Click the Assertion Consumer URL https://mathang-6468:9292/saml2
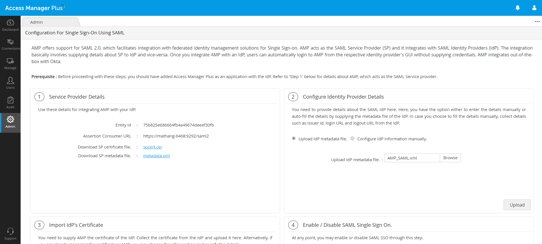The image size is (542, 244). [x=176, y=136]
